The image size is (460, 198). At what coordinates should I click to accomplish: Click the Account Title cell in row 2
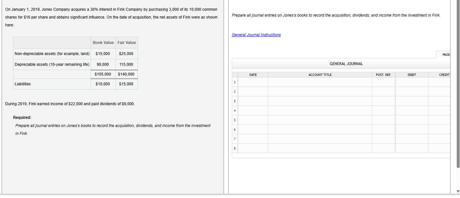tap(320, 92)
